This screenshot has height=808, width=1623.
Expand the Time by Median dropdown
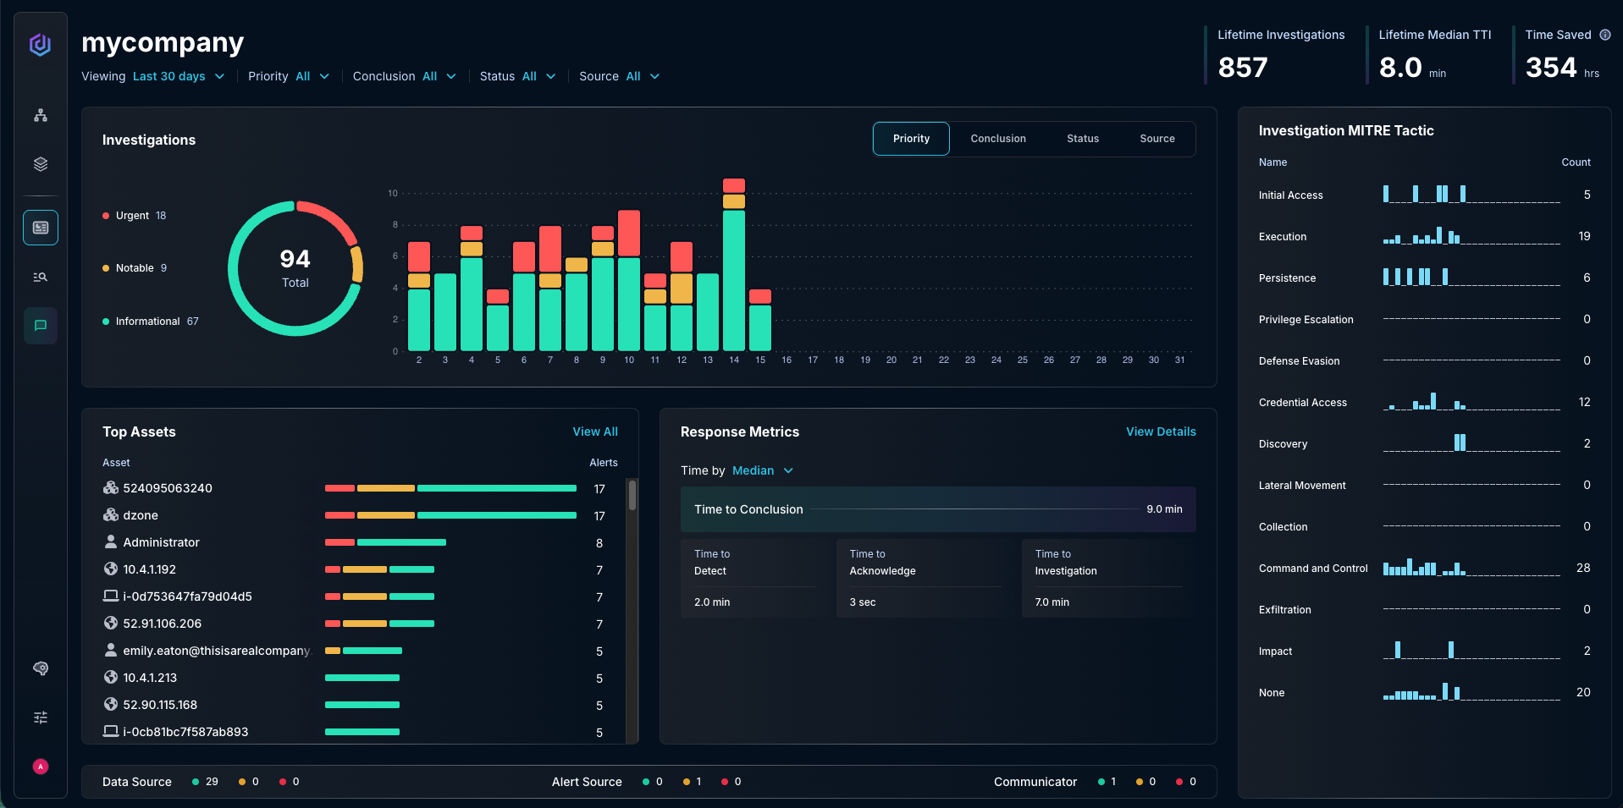[x=762, y=470]
